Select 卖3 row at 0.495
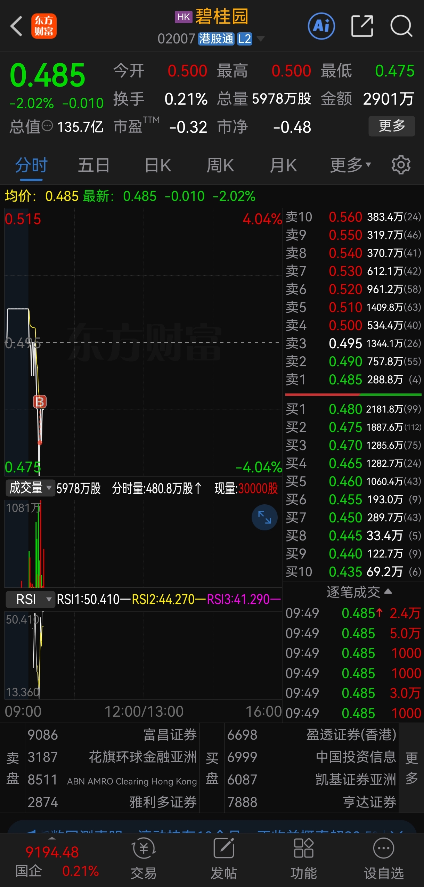This screenshot has height=887, width=424. [x=353, y=343]
